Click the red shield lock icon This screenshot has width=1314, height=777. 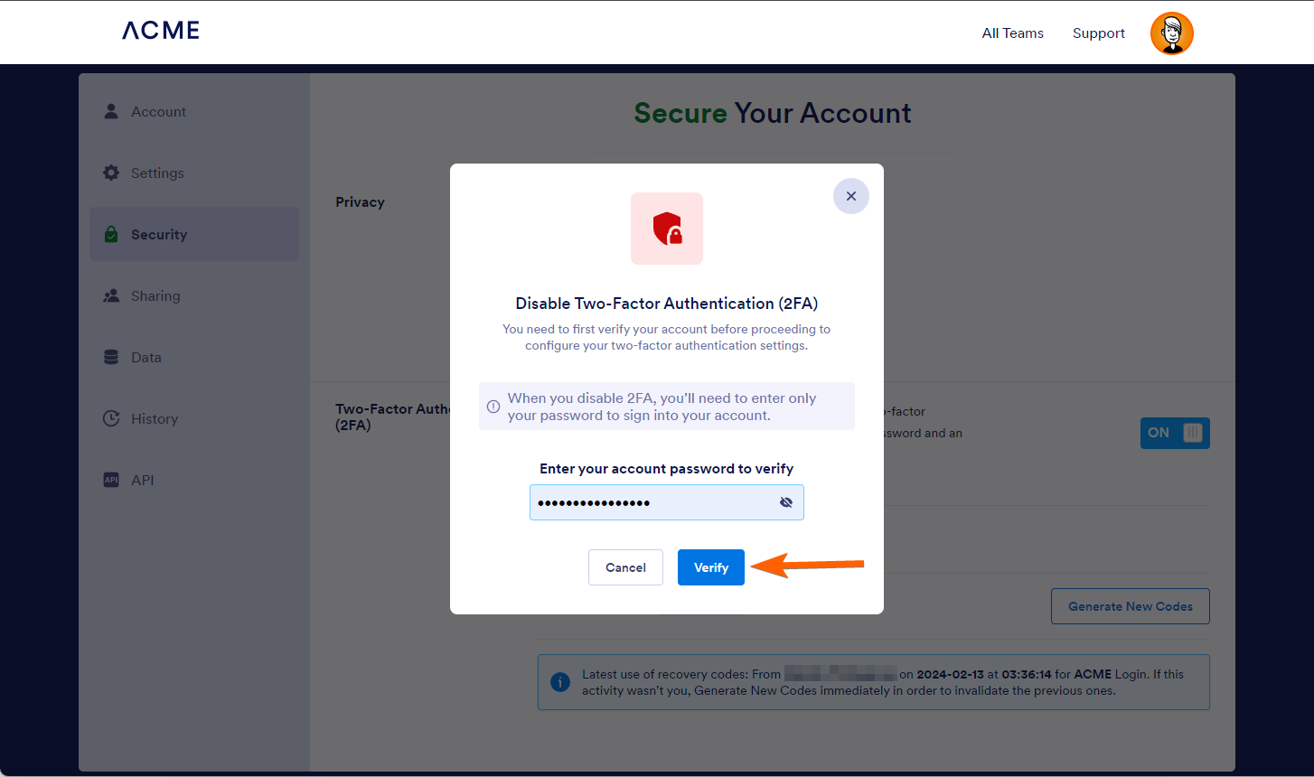pos(667,229)
